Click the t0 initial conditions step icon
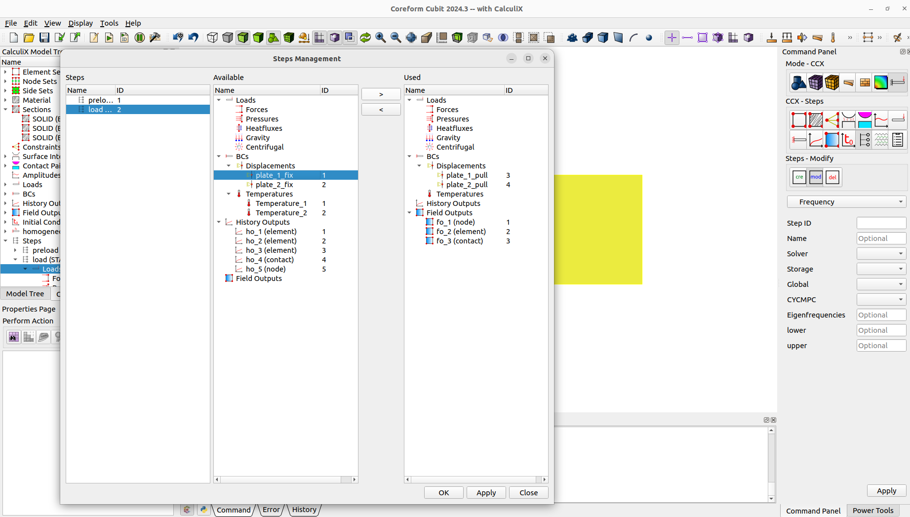910x517 pixels. point(848,140)
